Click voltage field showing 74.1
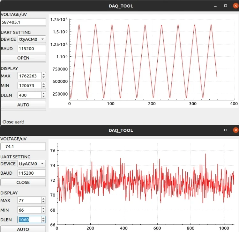This screenshot has width=239, height=232. (23, 147)
